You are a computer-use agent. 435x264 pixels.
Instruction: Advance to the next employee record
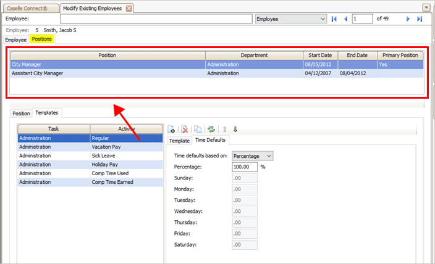408,19
